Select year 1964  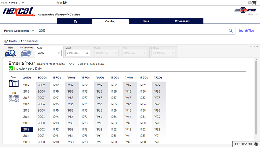(99, 117)
